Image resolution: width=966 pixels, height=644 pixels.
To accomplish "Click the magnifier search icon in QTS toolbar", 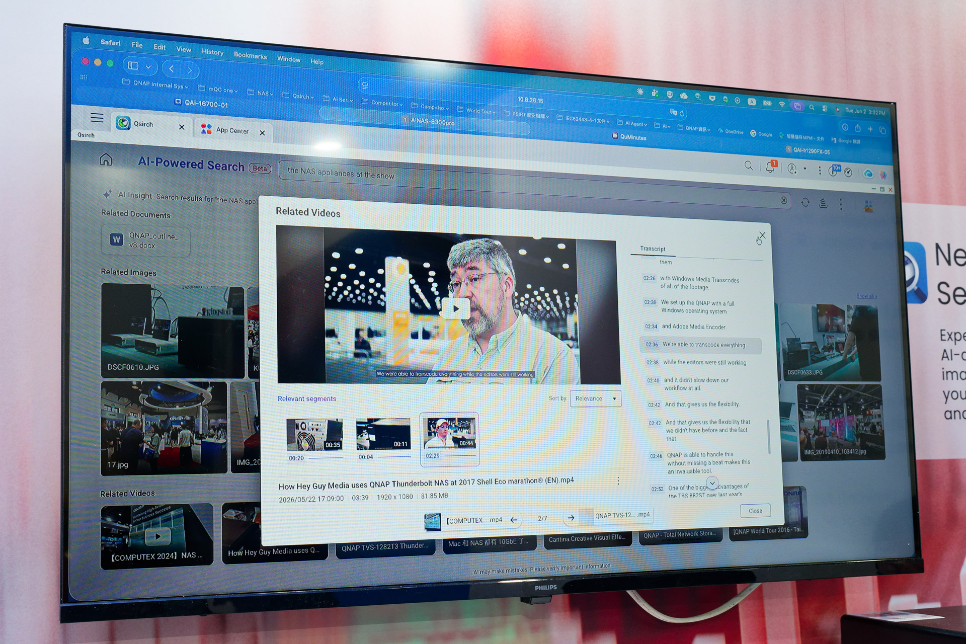I will (x=749, y=166).
